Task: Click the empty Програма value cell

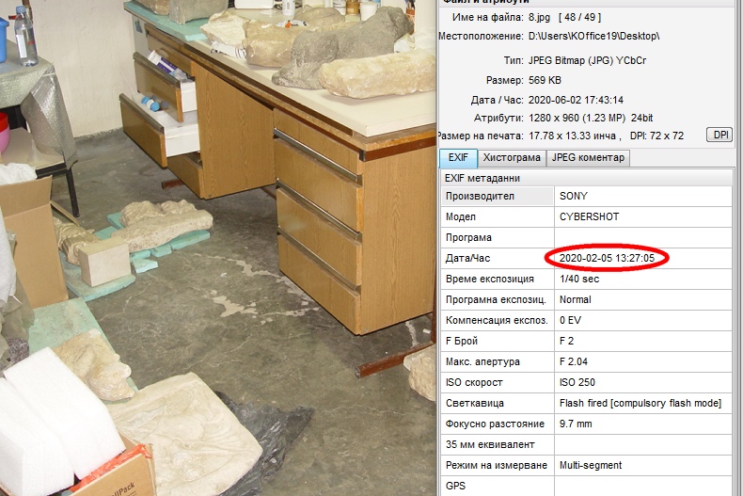Action: tap(641, 237)
